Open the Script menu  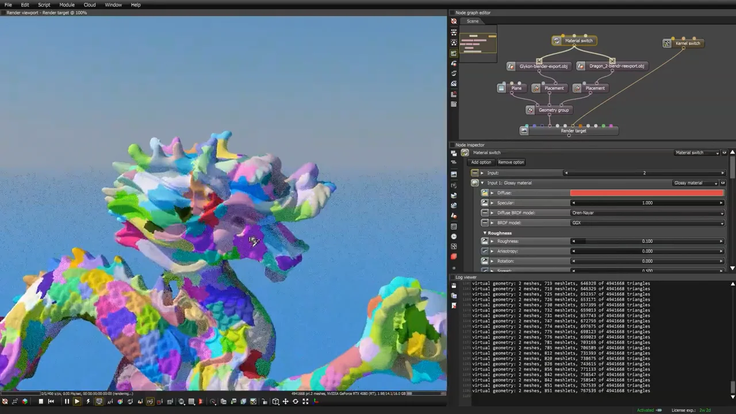pos(44,5)
